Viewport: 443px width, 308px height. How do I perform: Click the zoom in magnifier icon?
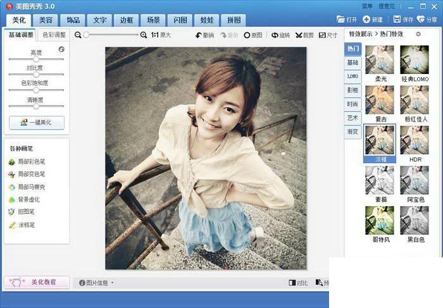[x=144, y=35]
